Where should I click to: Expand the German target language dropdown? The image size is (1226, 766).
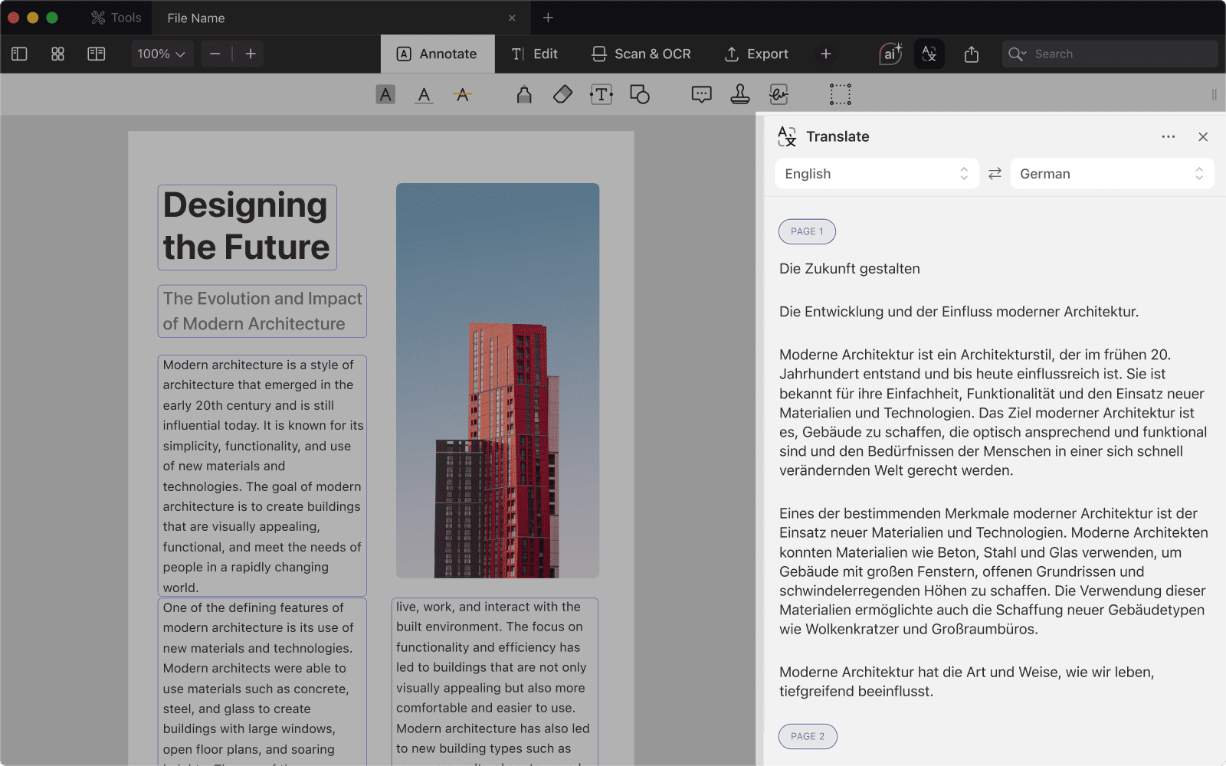pyautogui.click(x=1111, y=174)
